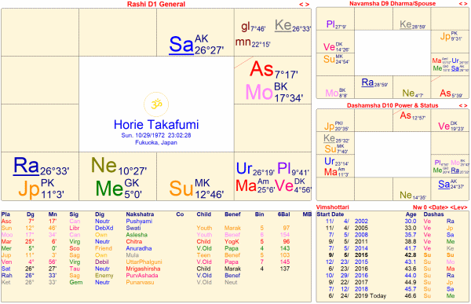Click the Horie Takafumi chart name
This screenshot has width=471, height=304.
tap(156, 124)
